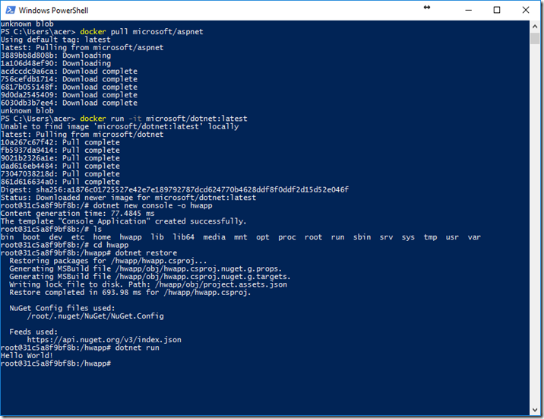Click 'Writing lock file to disk' line

tap(148, 284)
